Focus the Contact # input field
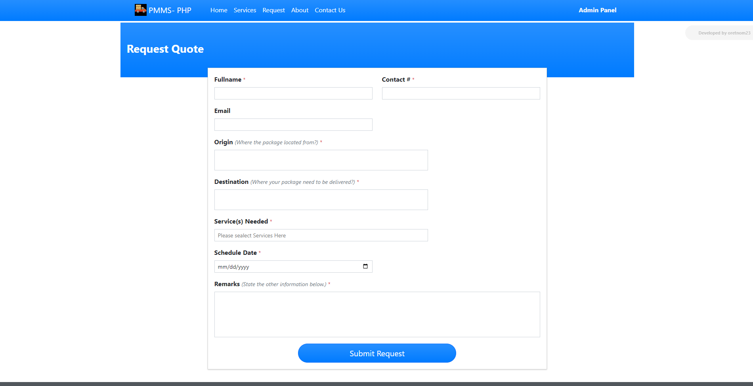This screenshot has width=753, height=386. click(x=461, y=94)
